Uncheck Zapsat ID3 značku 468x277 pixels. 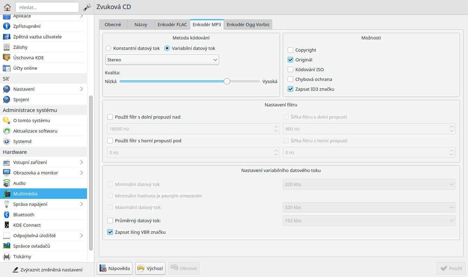[x=290, y=89]
